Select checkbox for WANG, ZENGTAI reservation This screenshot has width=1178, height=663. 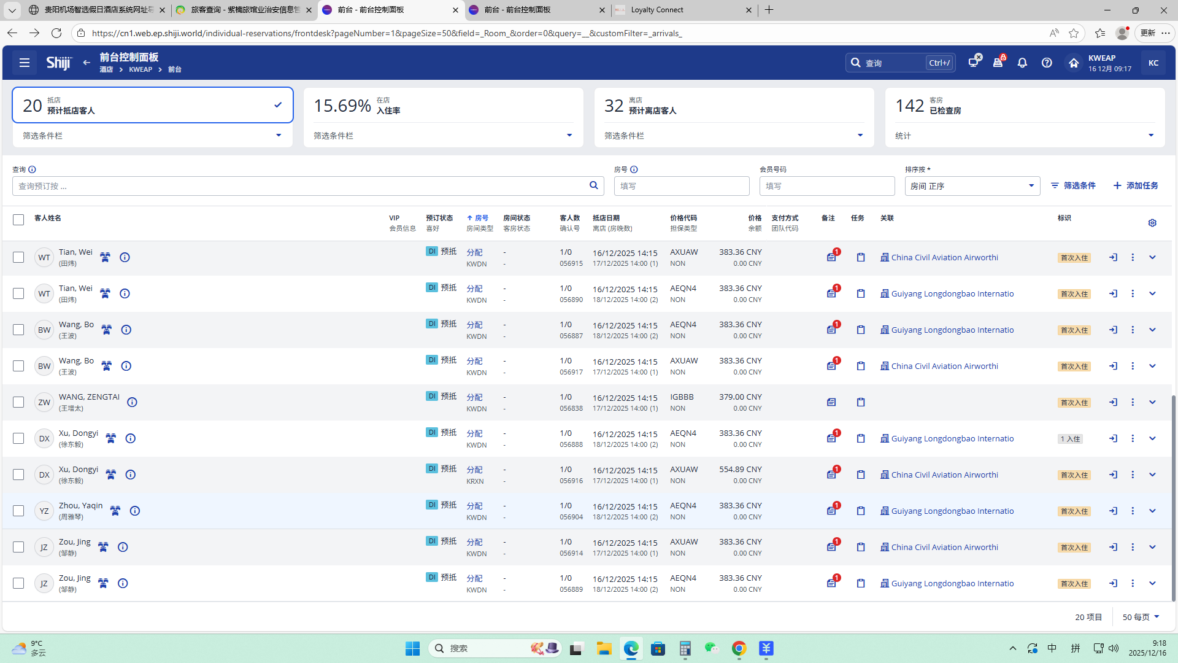18,402
